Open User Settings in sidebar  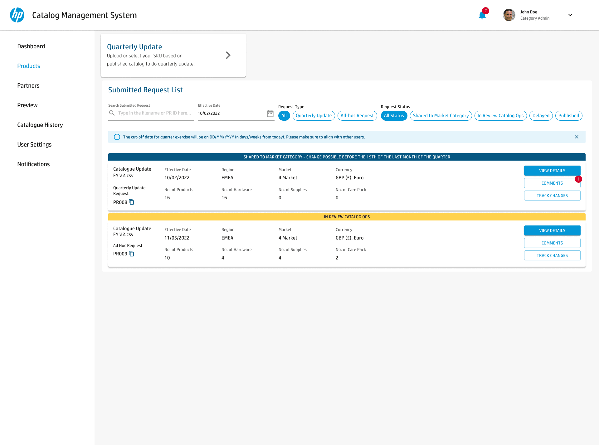tap(34, 144)
